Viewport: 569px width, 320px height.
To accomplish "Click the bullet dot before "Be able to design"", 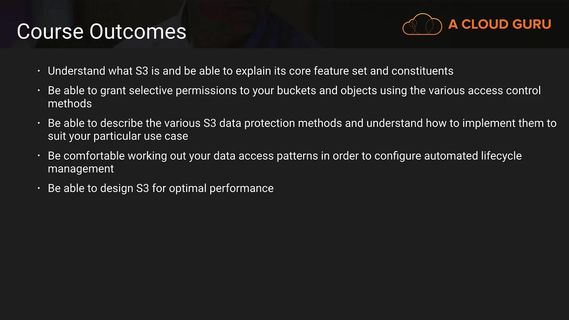I will point(39,188).
